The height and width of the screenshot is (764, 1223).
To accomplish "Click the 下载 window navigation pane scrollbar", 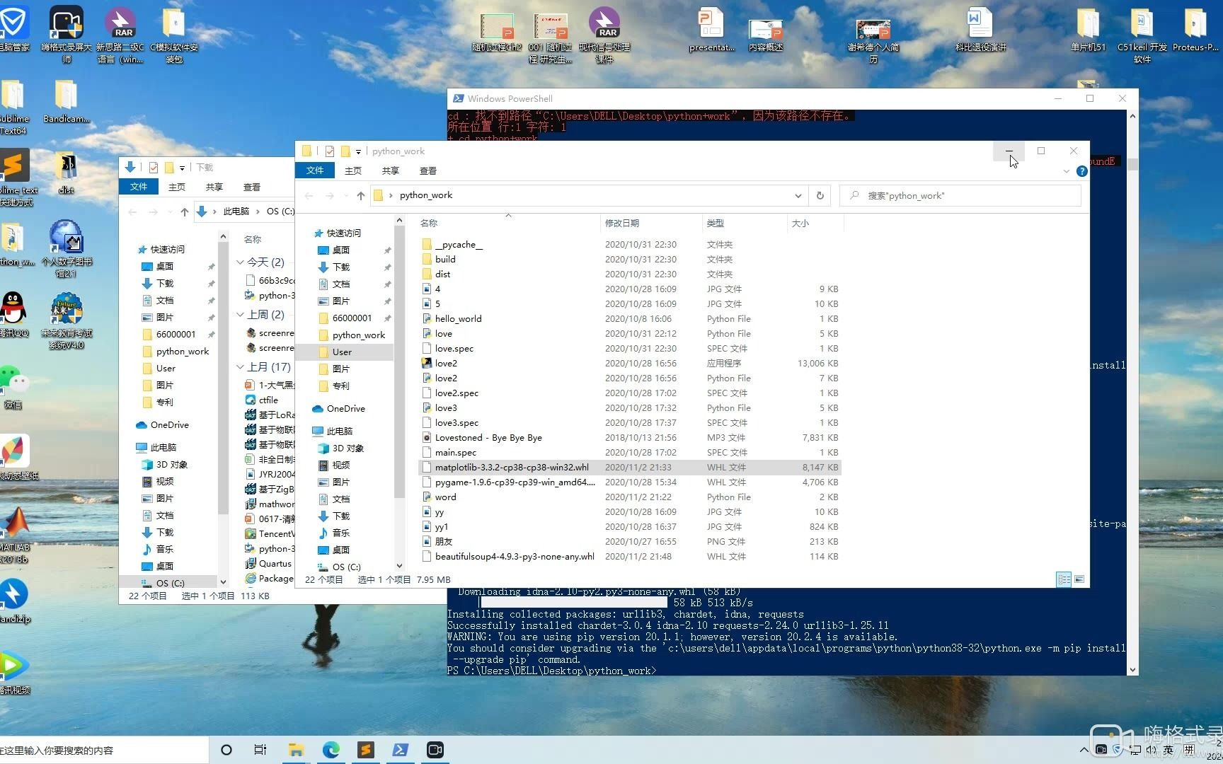I will tap(223, 377).
